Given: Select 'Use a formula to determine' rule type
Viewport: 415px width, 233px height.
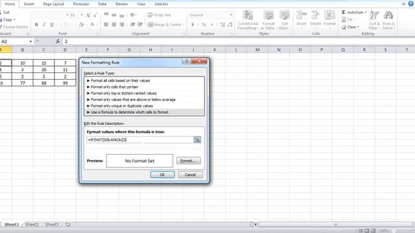Looking at the screenshot, I should point(144,112).
